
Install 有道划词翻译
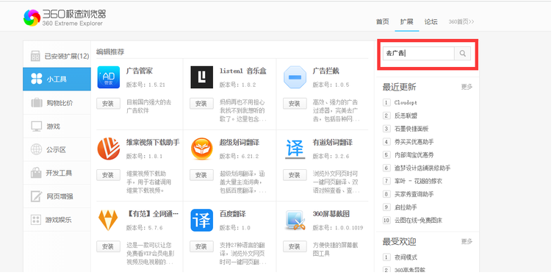click(x=295, y=175)
